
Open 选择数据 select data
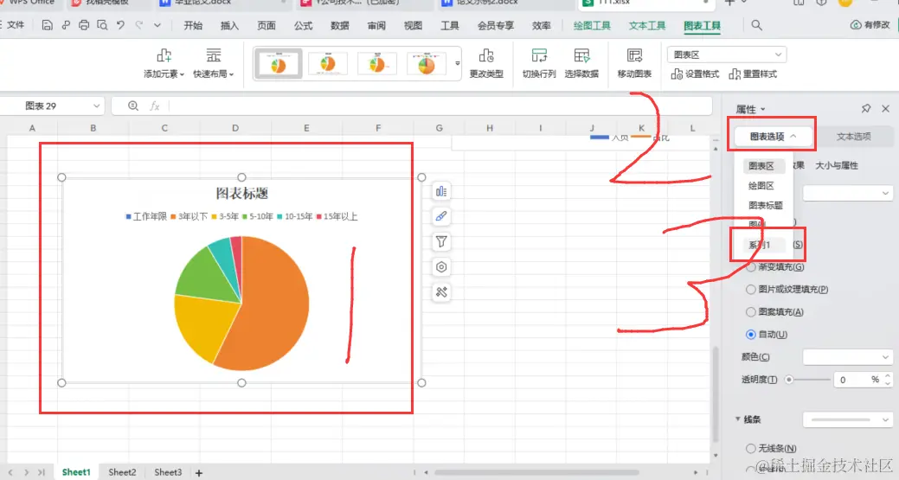pyautogui.click(x=581, y=63)
